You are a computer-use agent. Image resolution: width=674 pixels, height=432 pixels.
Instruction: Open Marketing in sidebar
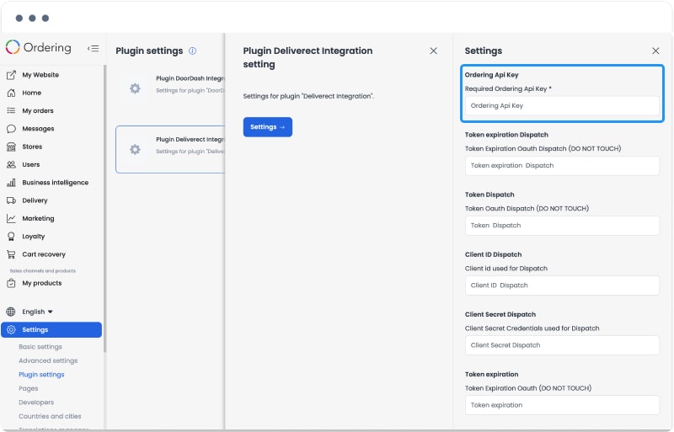point(38,219)
